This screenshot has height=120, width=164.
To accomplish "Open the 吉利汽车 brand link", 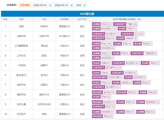I will [21, 85].
